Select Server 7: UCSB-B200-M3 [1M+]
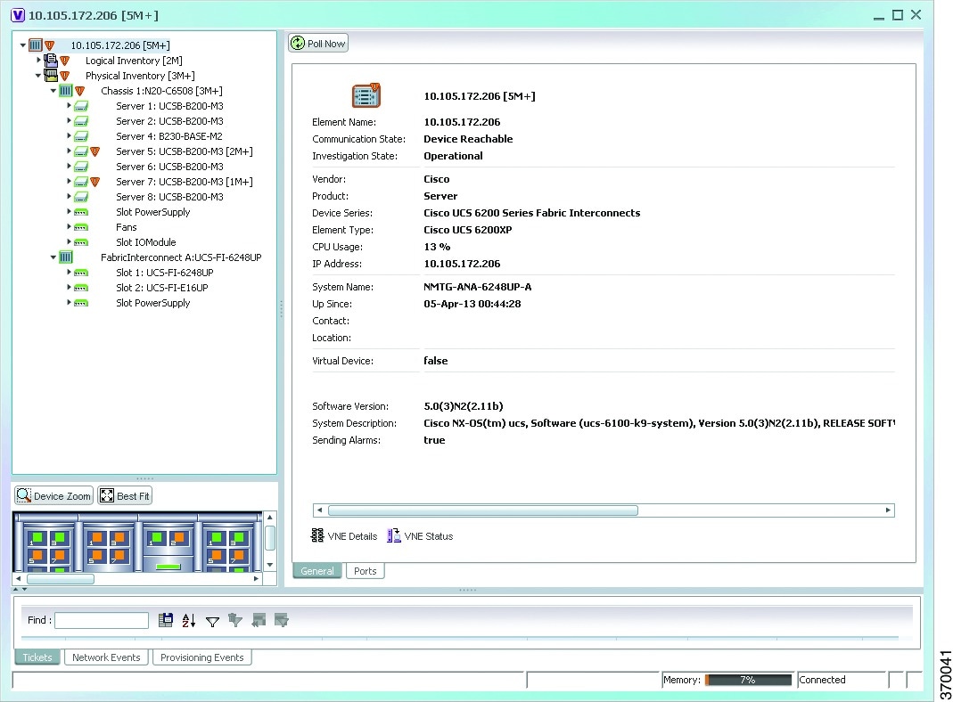Viewport: 953px width, 702px height. (185, 182)
